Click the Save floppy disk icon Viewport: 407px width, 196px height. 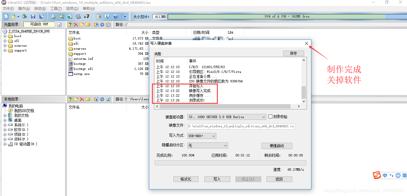point(33,17)
